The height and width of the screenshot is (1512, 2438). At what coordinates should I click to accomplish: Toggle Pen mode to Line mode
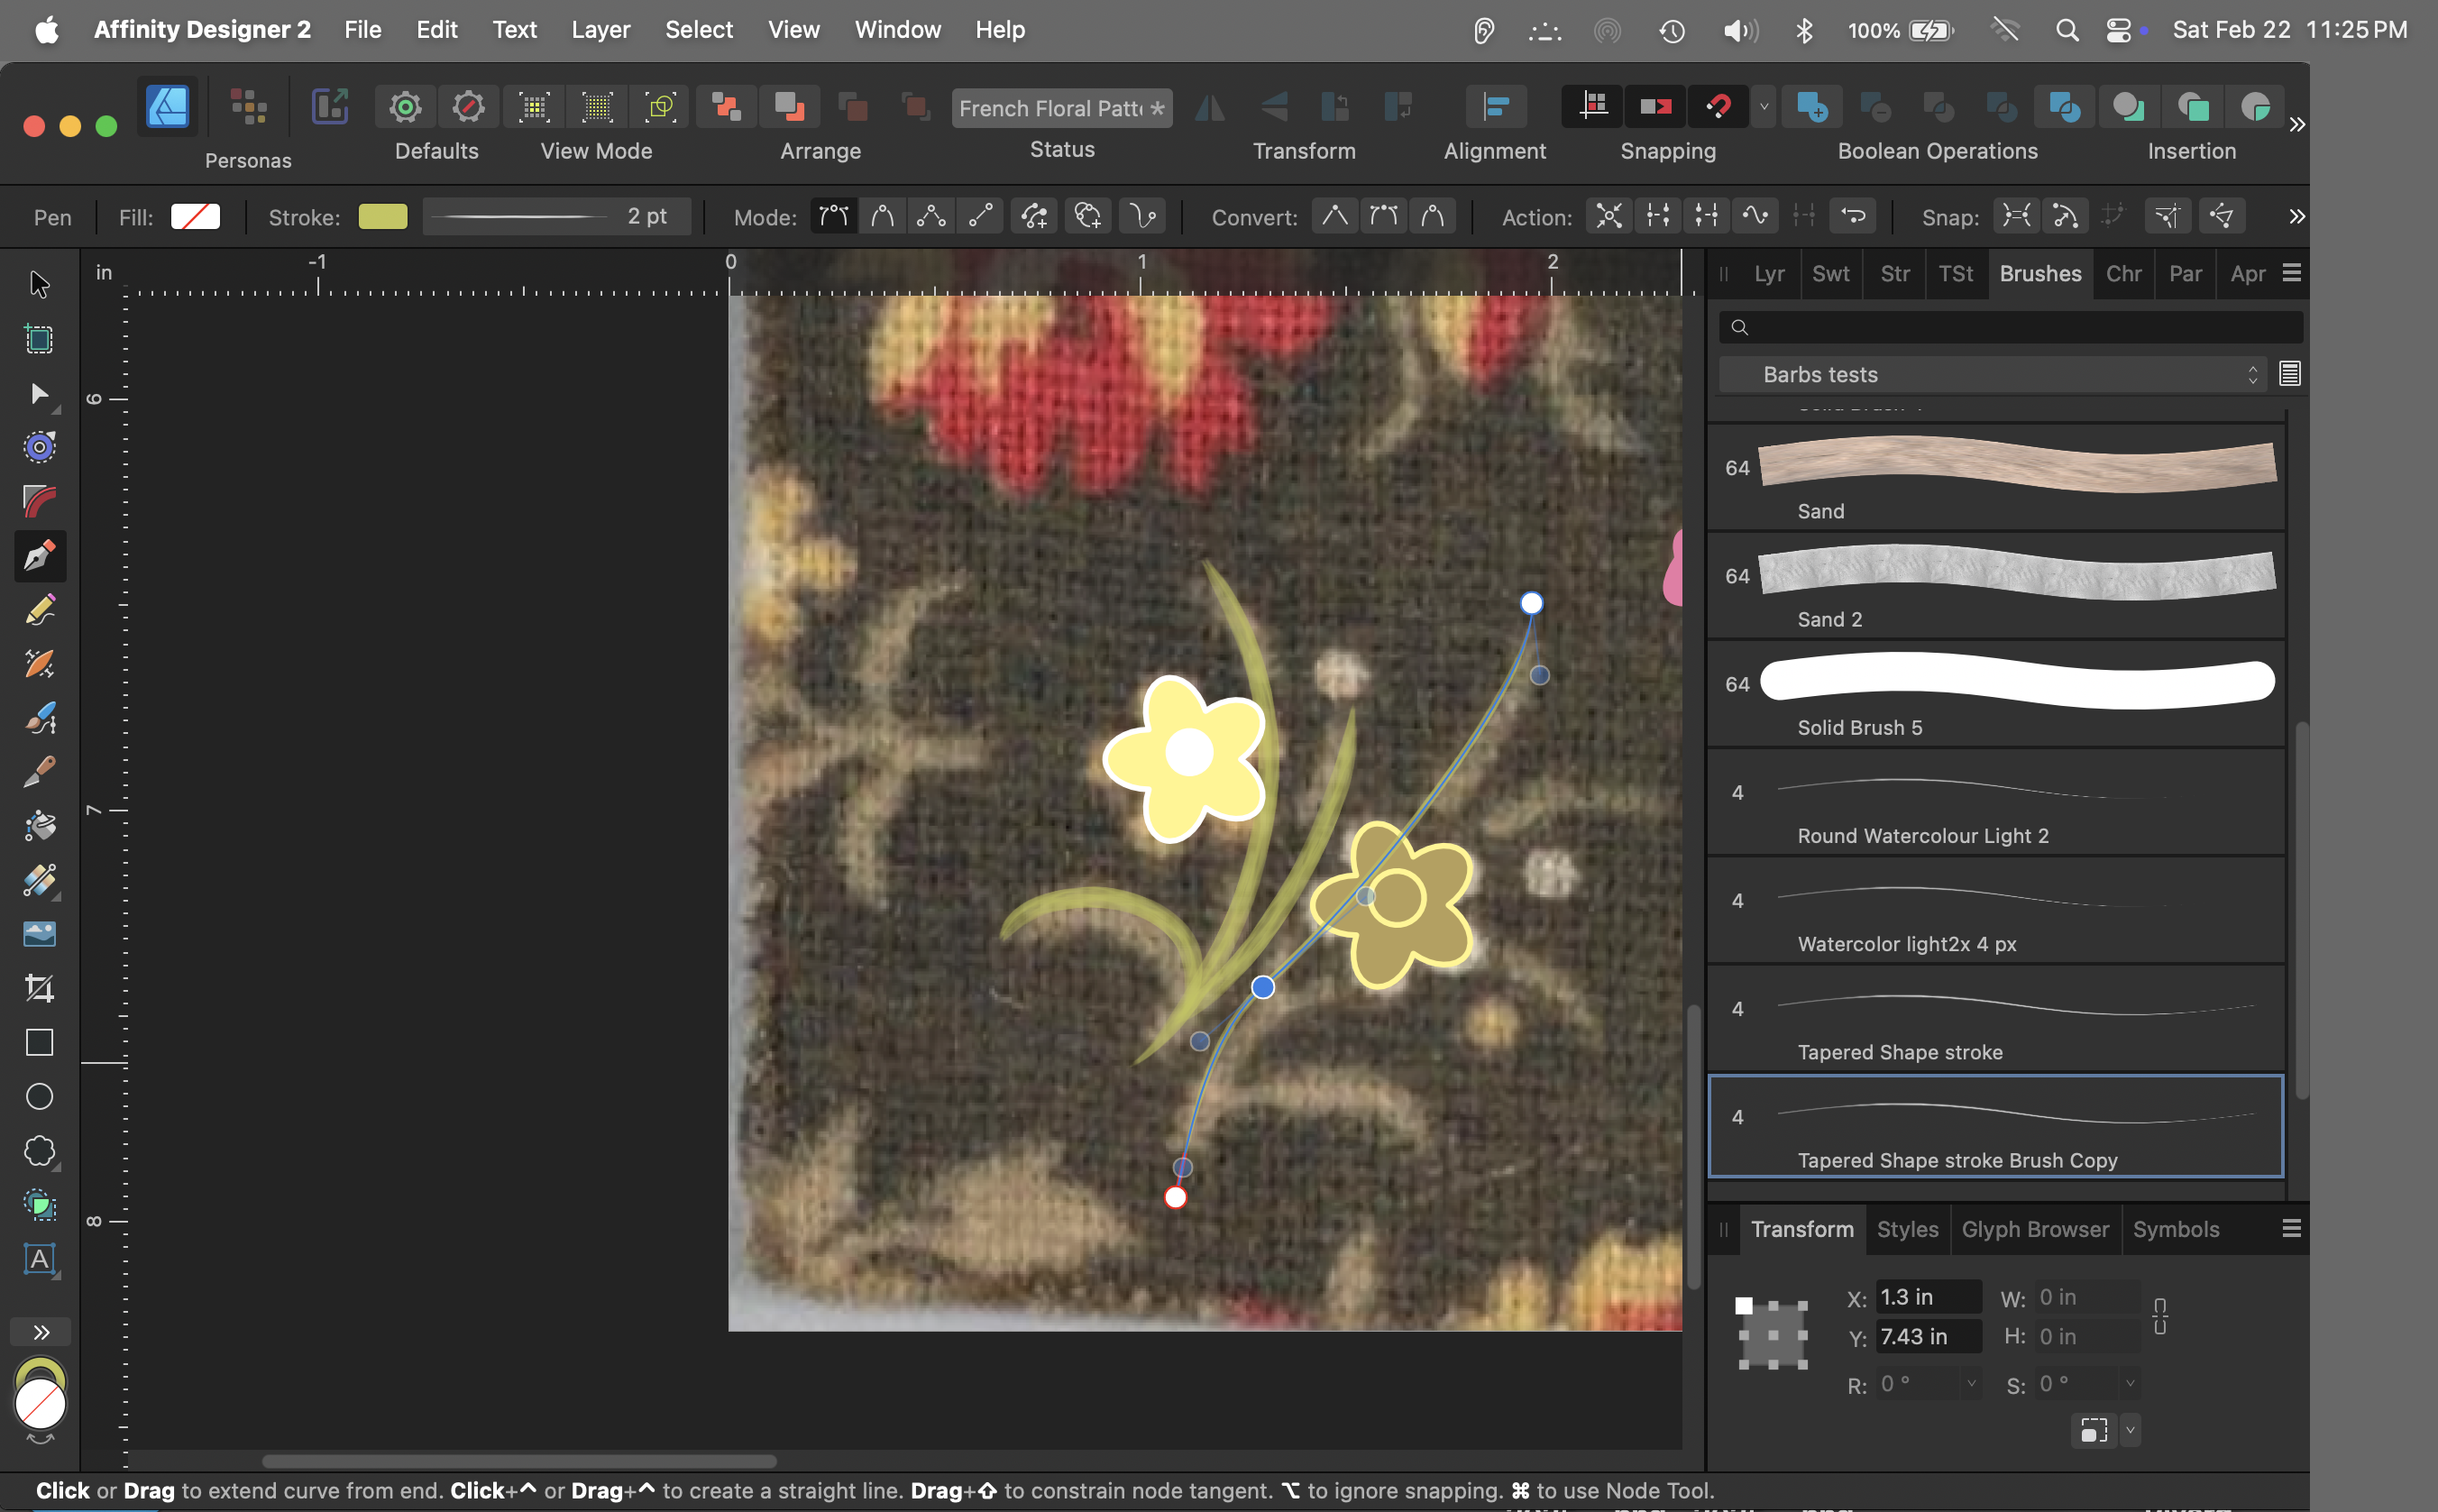point(980,216)
